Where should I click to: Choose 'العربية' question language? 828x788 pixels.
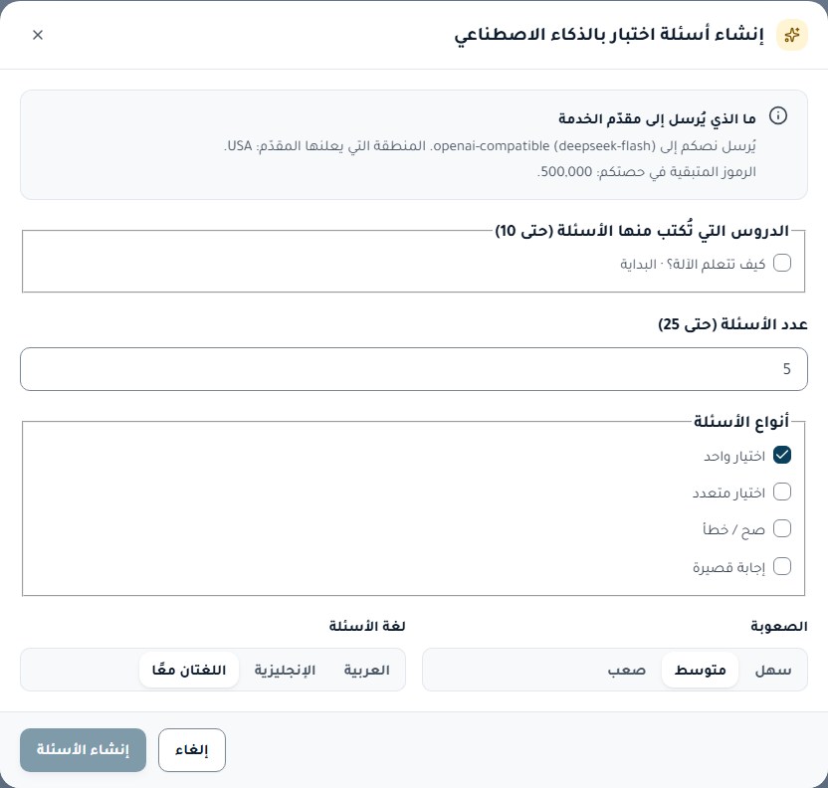point(366,670)
